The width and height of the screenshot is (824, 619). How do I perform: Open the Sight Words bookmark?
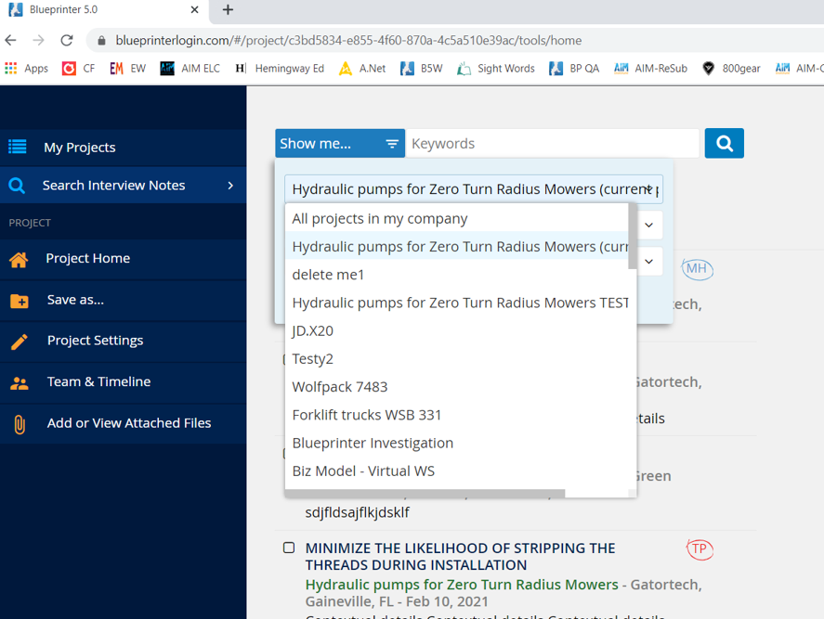(495, 69)
